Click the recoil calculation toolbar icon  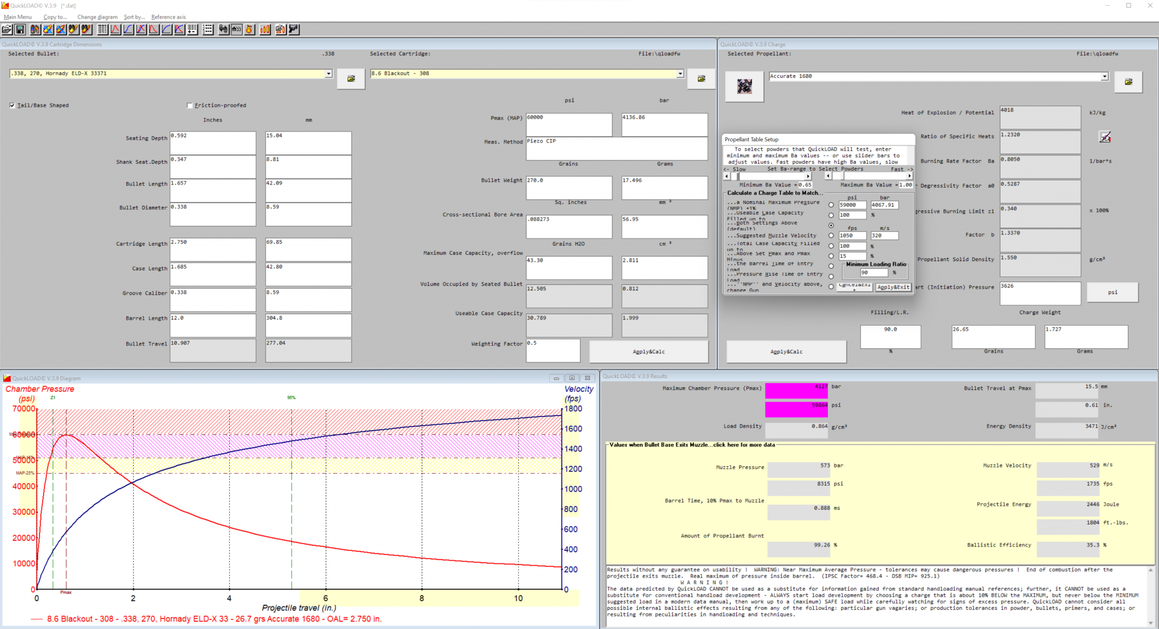pyautogui.click(x=237, y=29)
